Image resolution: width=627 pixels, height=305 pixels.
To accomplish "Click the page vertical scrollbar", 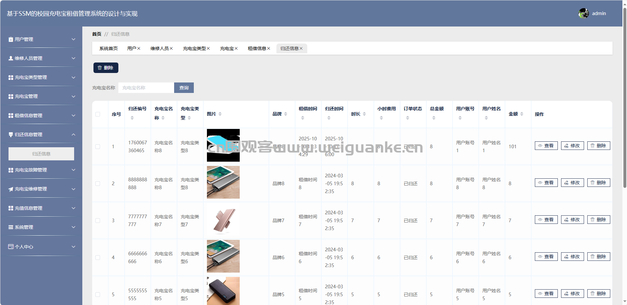I will (625, 98).
